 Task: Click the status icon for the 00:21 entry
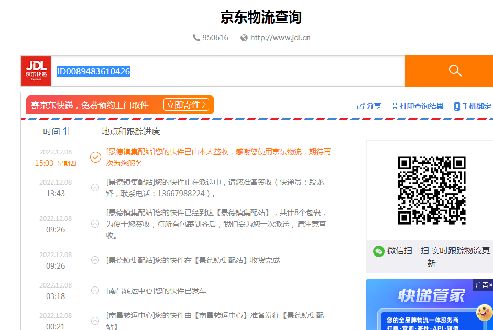pyautogui.click(x=95, y=321)
